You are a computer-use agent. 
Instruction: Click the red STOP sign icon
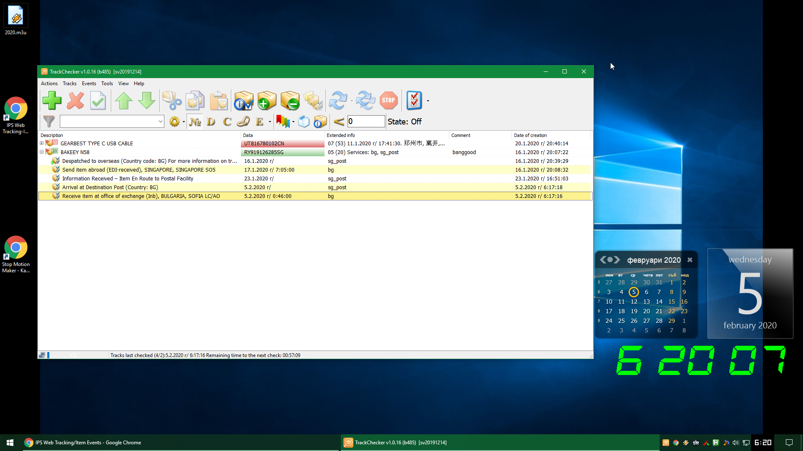388,101
